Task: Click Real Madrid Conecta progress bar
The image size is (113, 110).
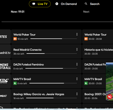Action: 52,53
